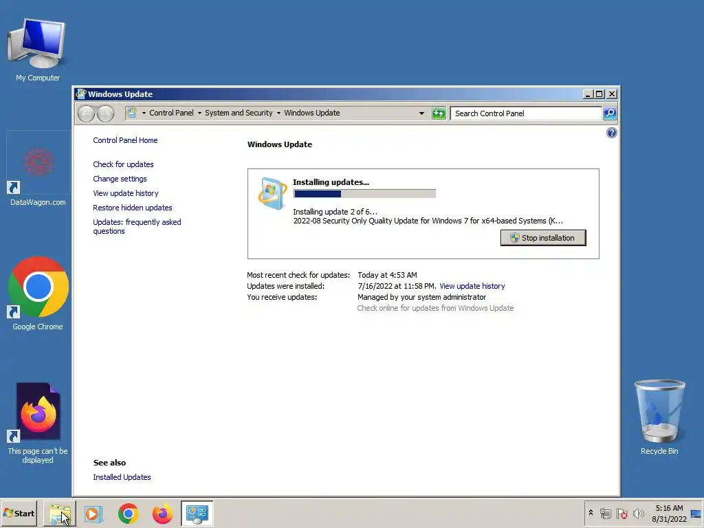Click the Windows Update shield installing icon
The height and width of the screenshot is (528, 704).
[272, 193]
